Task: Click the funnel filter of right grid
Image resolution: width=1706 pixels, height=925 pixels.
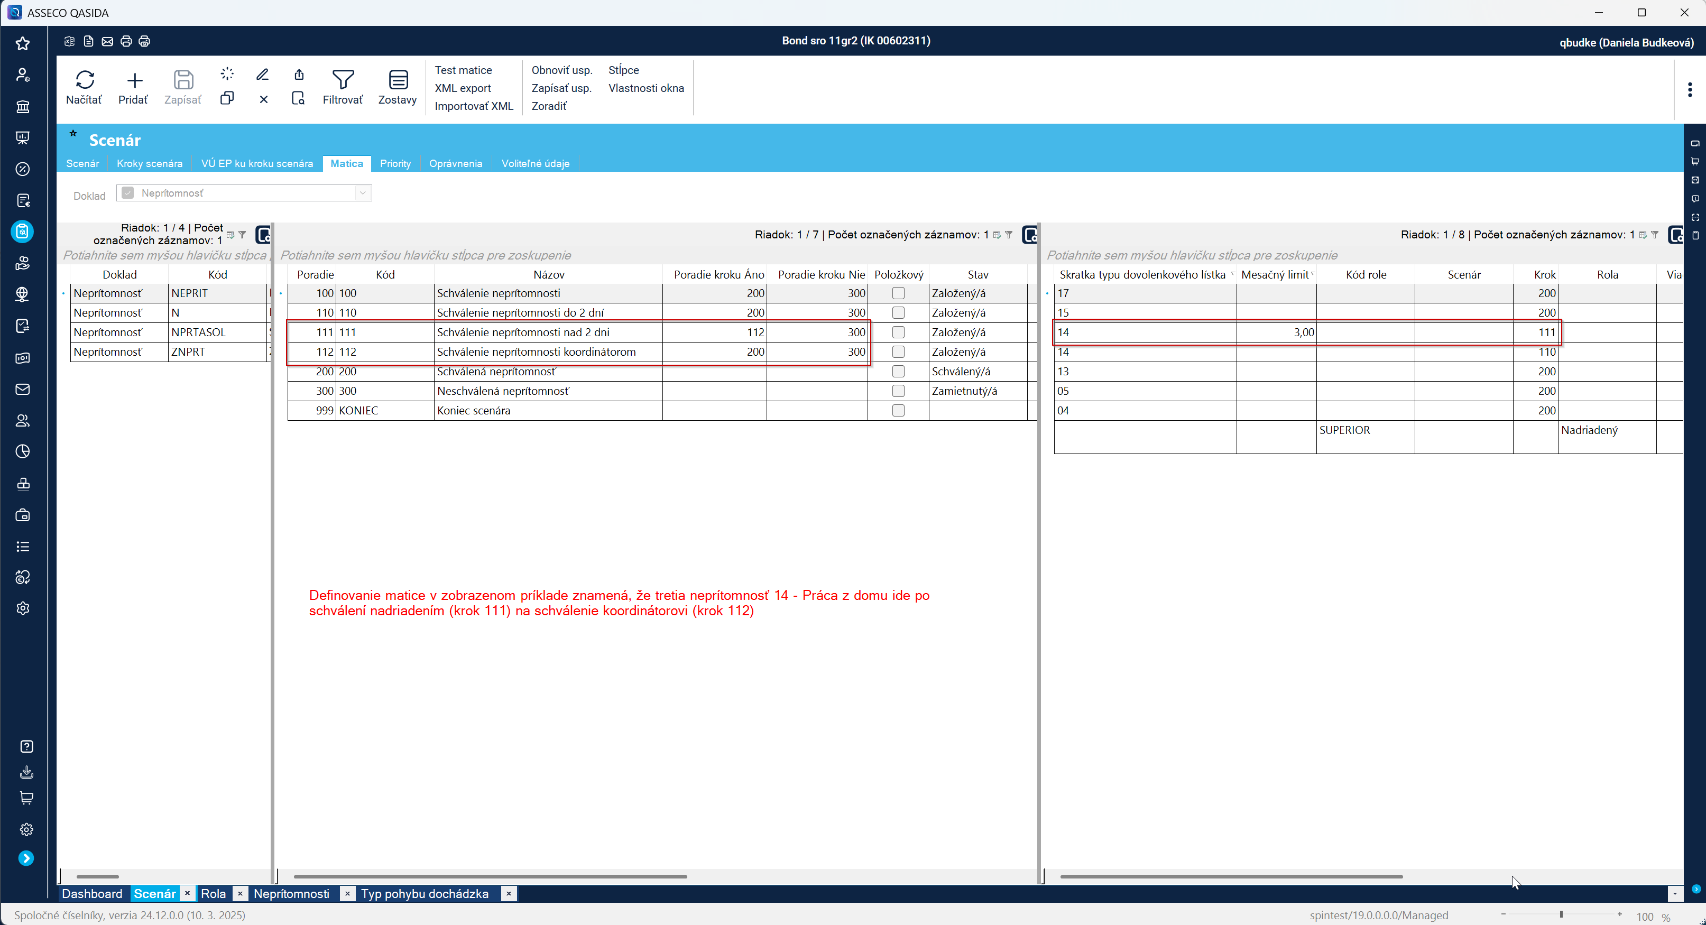Action: 1654,234
